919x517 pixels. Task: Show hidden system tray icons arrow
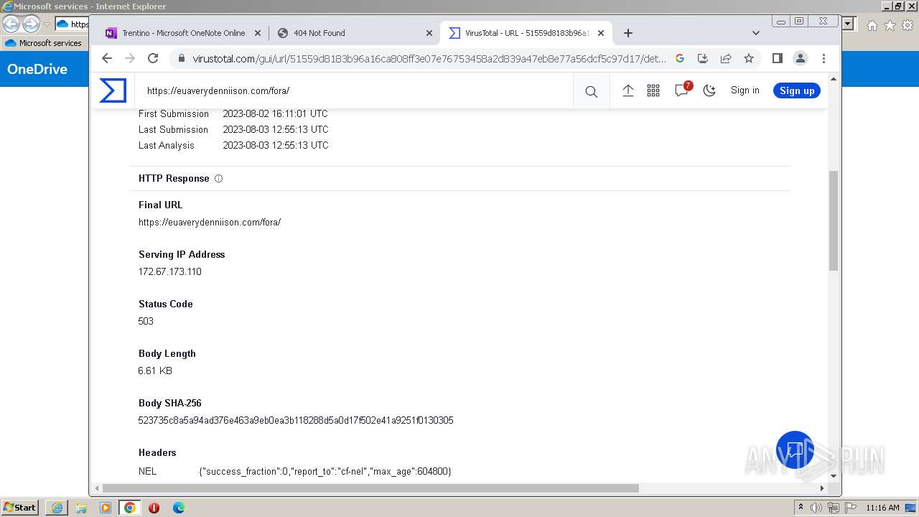pyautogui.click(x=801, y=508)
